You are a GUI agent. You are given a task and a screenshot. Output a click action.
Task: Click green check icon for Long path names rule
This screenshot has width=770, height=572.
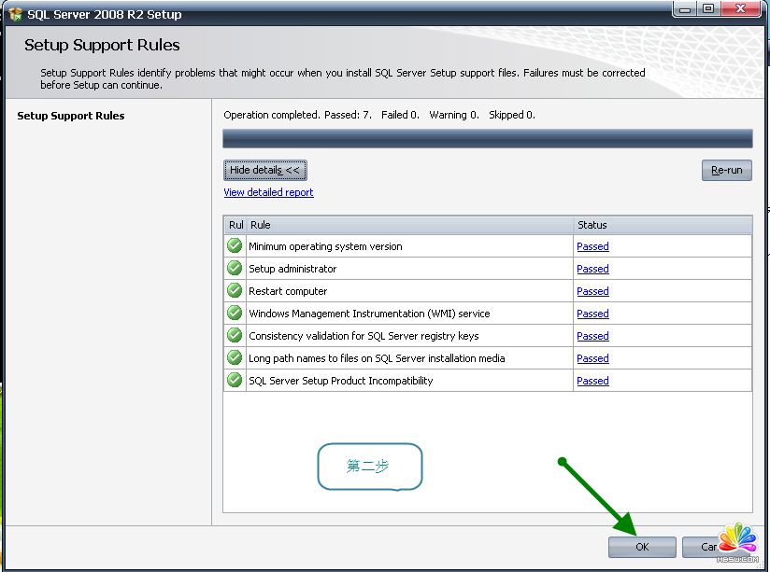pos(235,358)
